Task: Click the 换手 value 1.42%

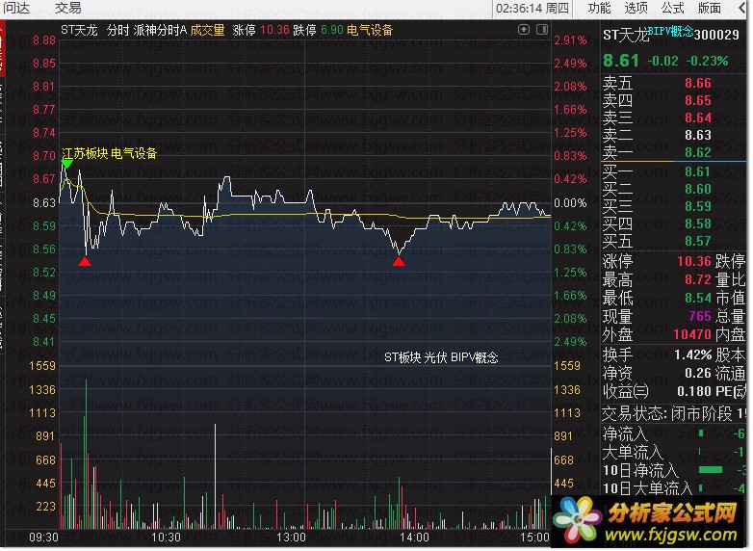Action: point(692,355)
